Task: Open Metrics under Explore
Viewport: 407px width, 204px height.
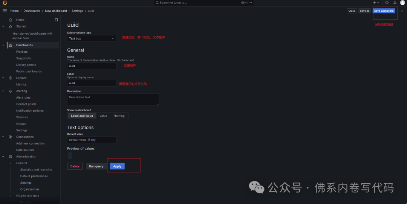Action: pos(21,85)
